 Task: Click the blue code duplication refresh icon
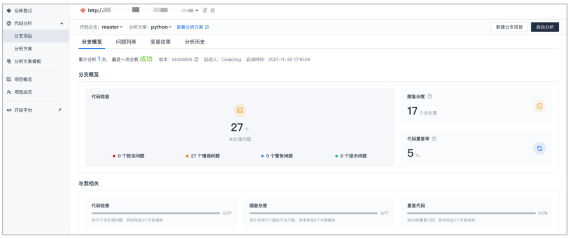[539, 148]
